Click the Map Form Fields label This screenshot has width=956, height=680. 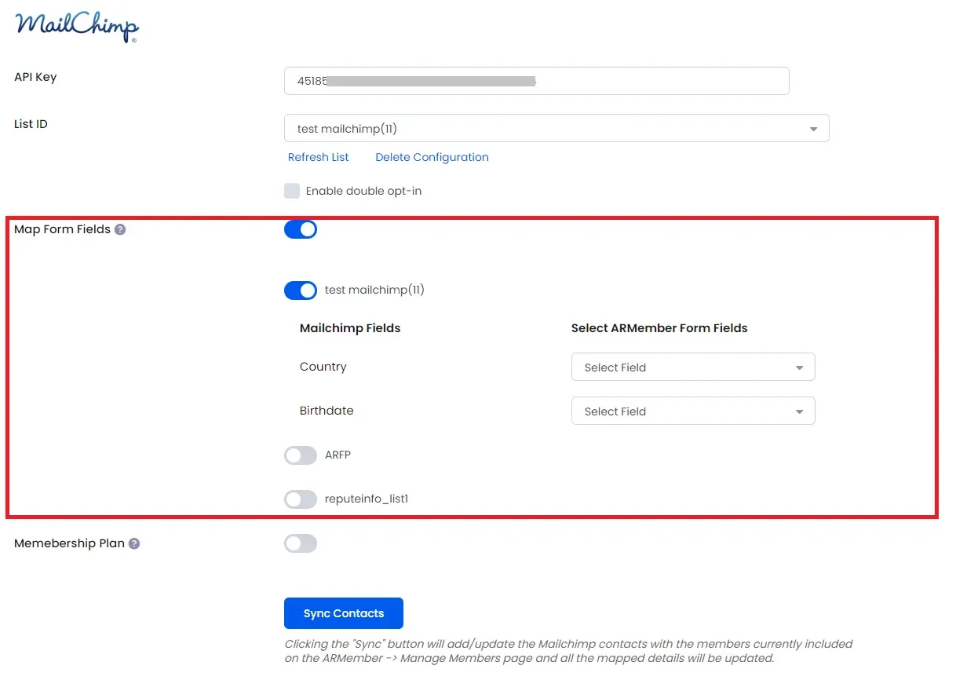tap(62, 229)
